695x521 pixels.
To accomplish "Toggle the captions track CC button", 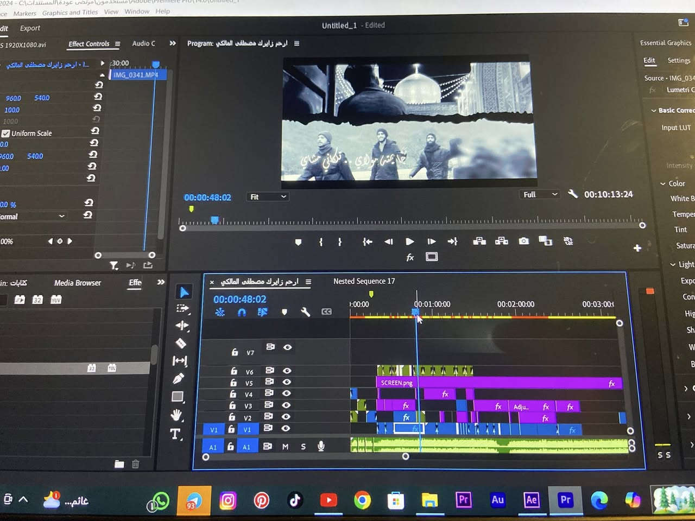I will click(x=326, y=312).
